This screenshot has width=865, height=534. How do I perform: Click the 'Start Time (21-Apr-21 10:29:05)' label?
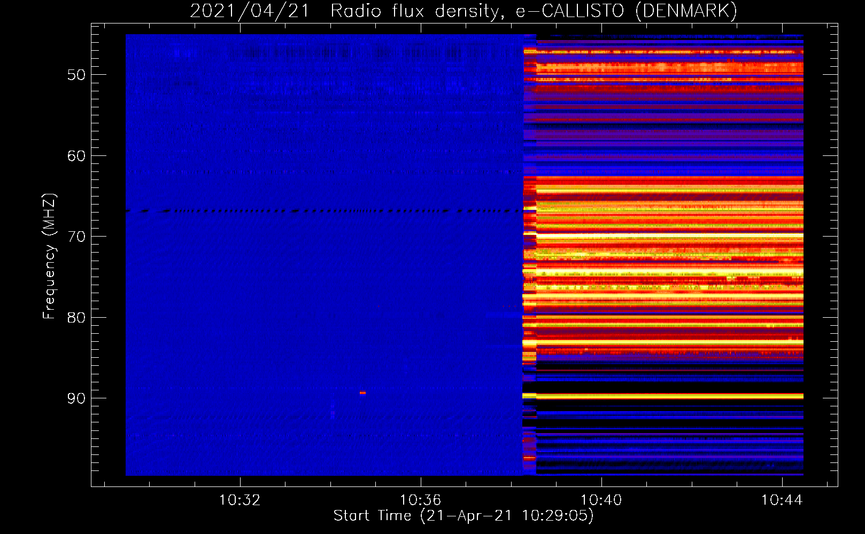(464, 516)
